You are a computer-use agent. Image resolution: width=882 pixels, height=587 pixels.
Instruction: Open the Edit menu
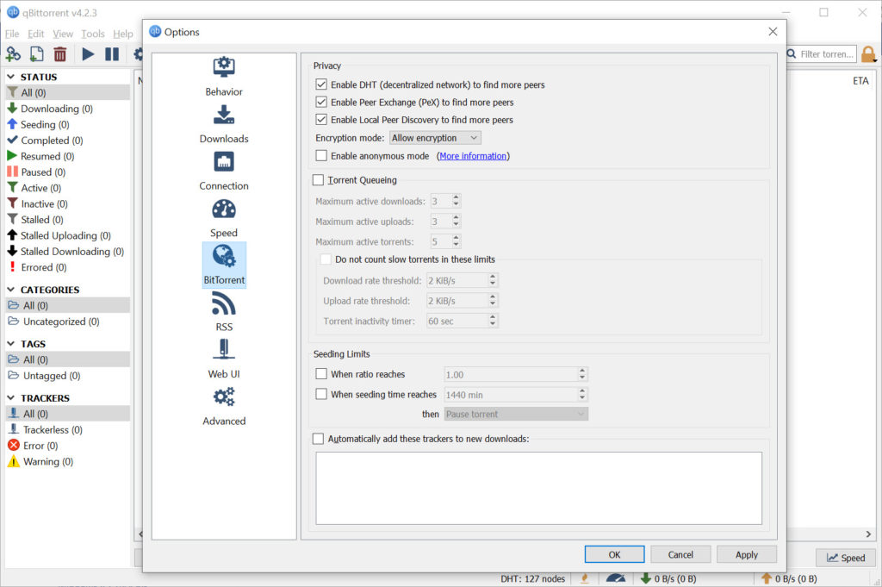point(36,34)
